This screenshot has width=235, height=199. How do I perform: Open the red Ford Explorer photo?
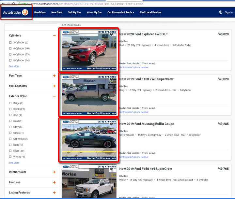(x=89, y=50)
